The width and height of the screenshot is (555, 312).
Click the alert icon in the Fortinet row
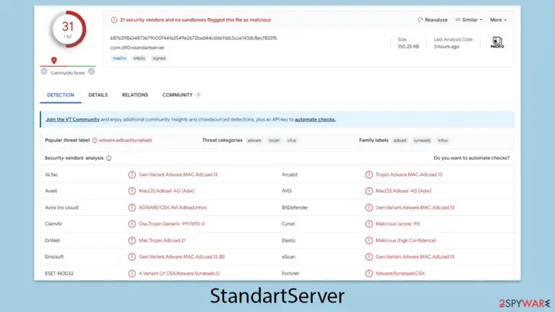[x=369, y=274]
